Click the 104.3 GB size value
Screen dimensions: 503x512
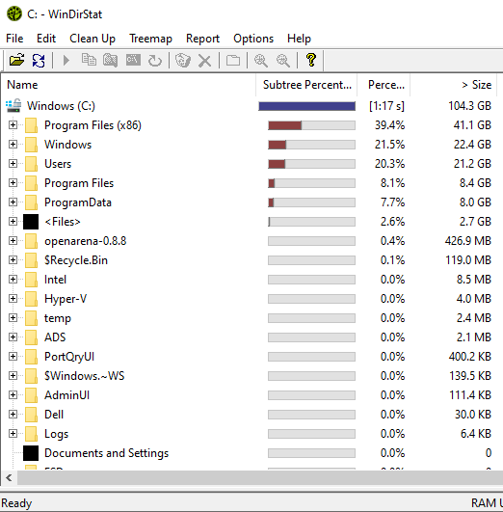pos(469,106)
